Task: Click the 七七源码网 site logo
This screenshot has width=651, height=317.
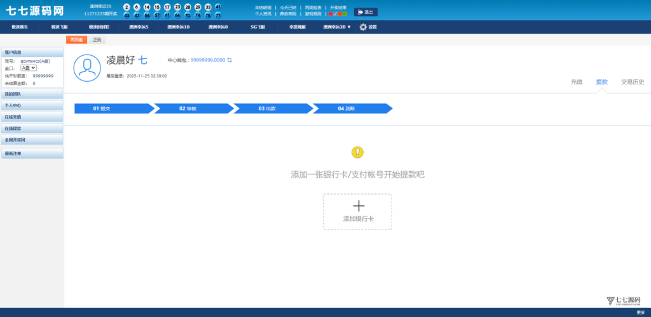Action: click(35, 10)
